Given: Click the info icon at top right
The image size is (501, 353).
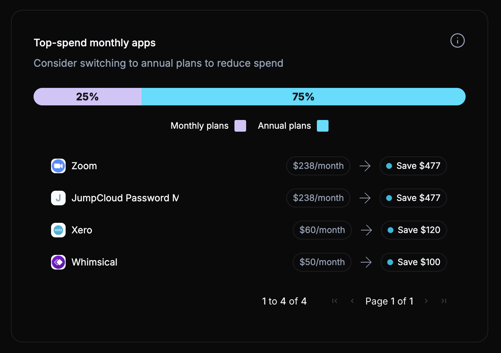Looking at the screenshot, I should [457, 40].
